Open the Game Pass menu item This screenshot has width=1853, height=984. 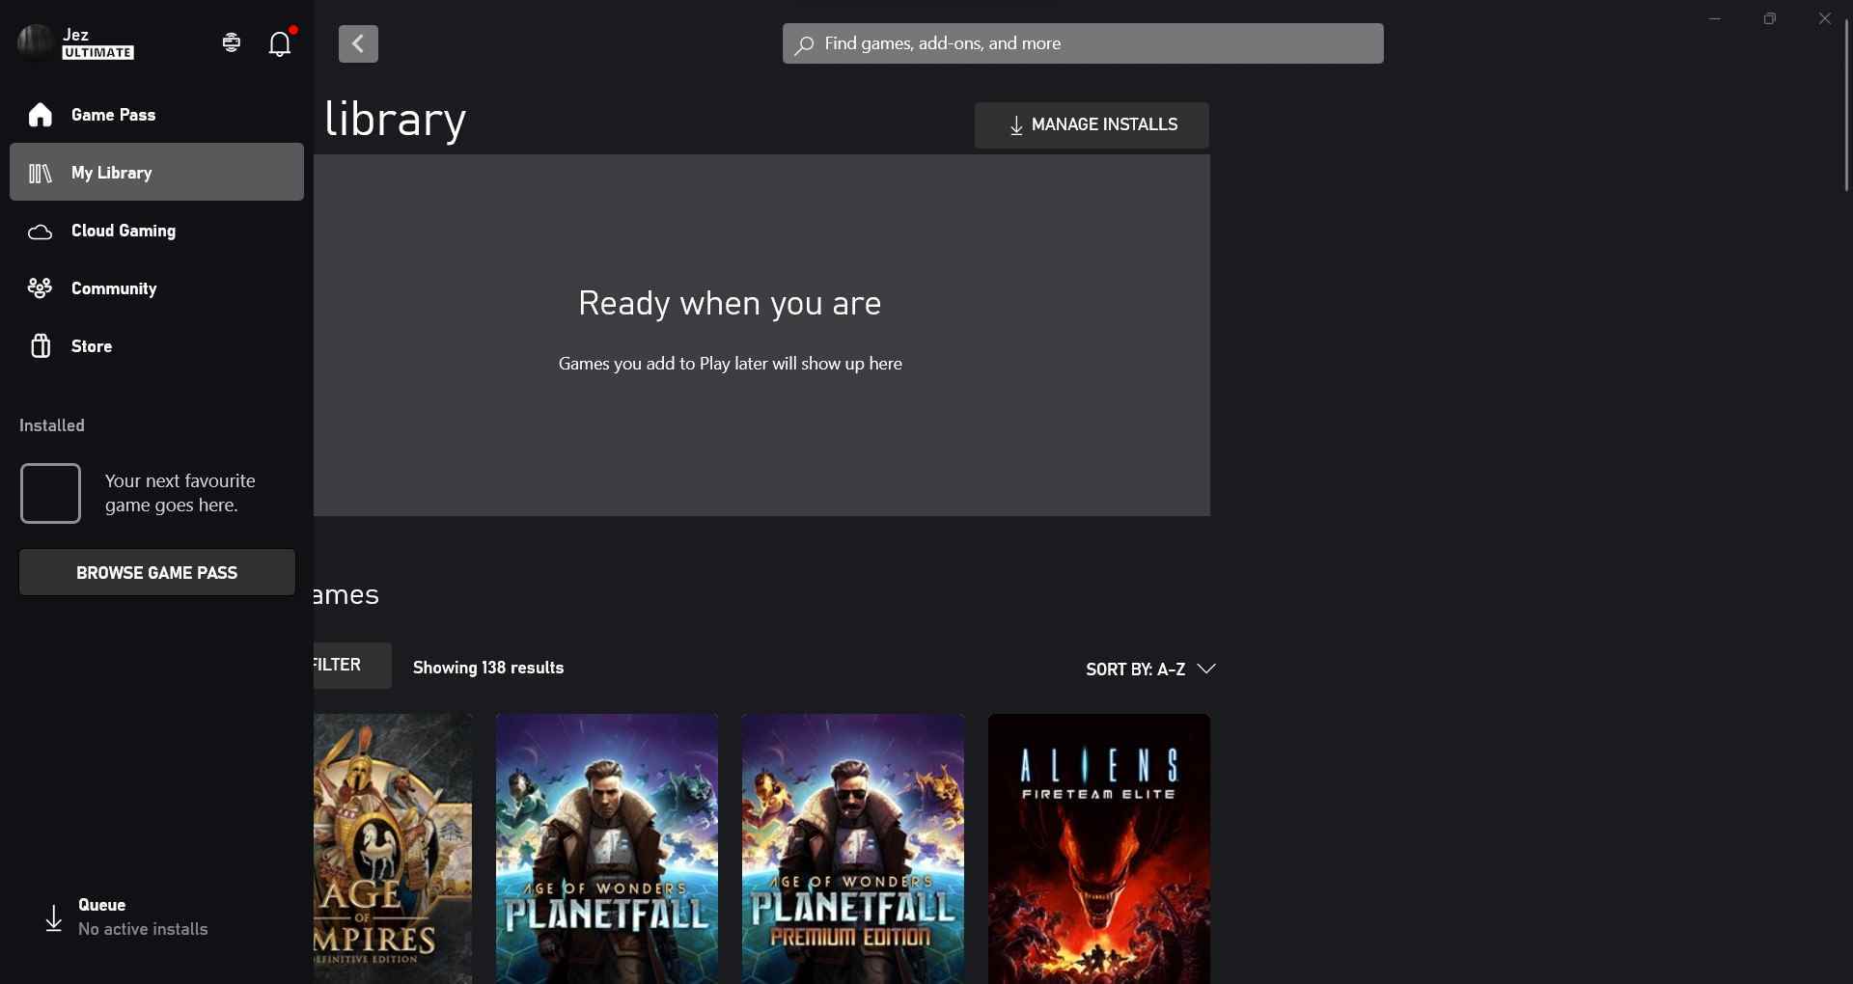(x=156, y=115)
